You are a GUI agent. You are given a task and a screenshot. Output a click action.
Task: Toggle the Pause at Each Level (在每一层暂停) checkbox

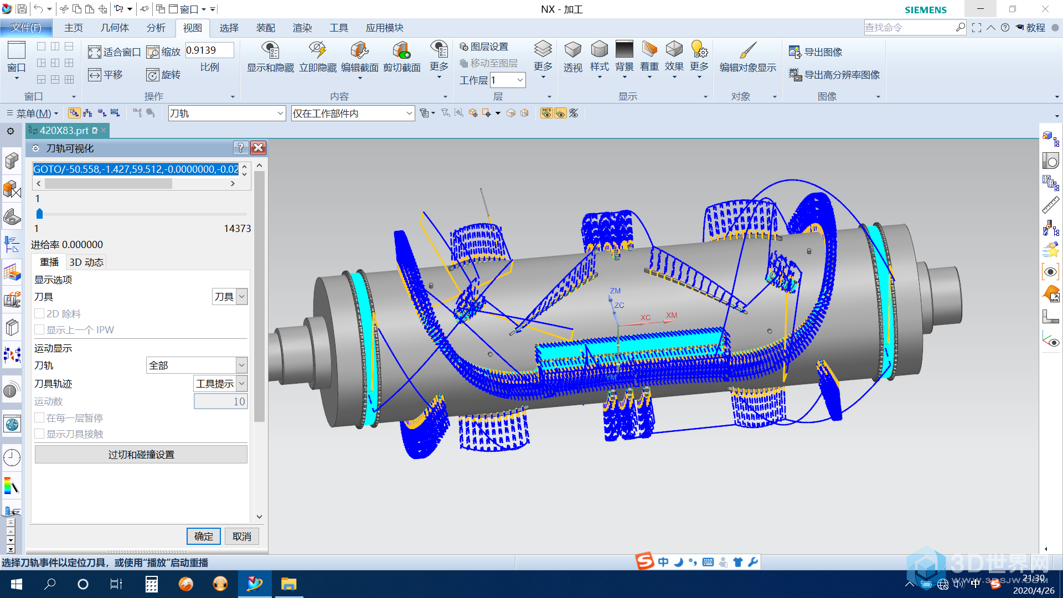[x=39, y=417]
